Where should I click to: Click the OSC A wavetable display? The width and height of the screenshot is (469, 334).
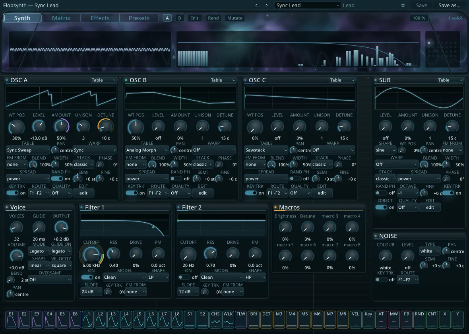(61, 98)
